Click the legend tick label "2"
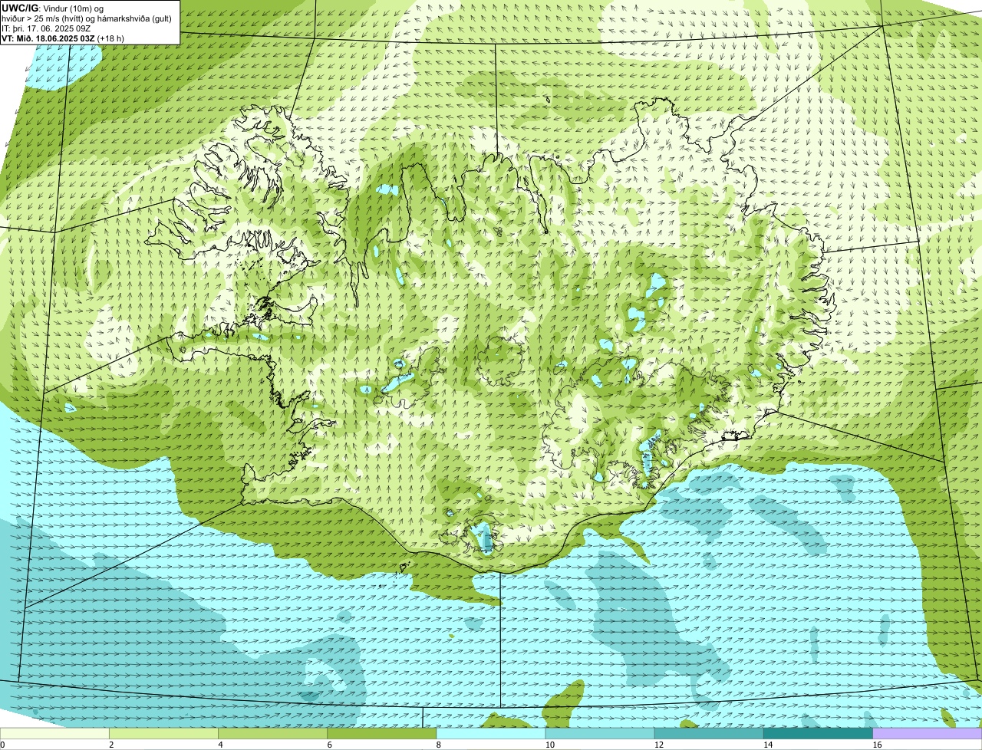This screenshot has width=982, height=750. [x=111, y=745]
